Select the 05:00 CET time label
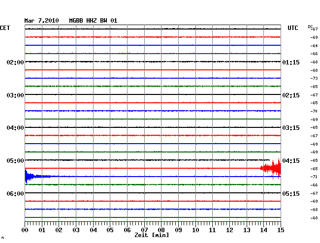 tap(15, 161)
